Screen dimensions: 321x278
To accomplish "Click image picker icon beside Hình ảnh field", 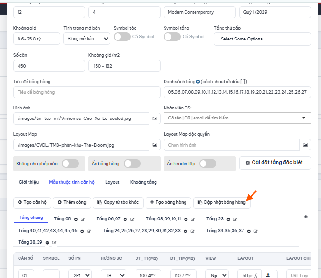I will 155,119.
